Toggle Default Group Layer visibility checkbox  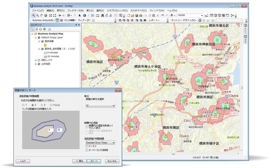[39, 37]
